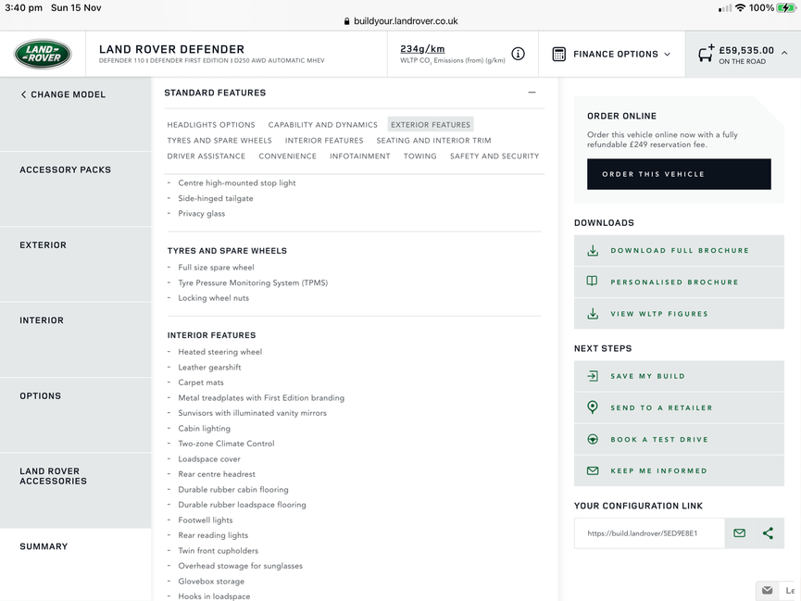Viewport: 801px width, 601px height.
Task: Click the finance calculator icon
Action: click(x=559, y=54)
